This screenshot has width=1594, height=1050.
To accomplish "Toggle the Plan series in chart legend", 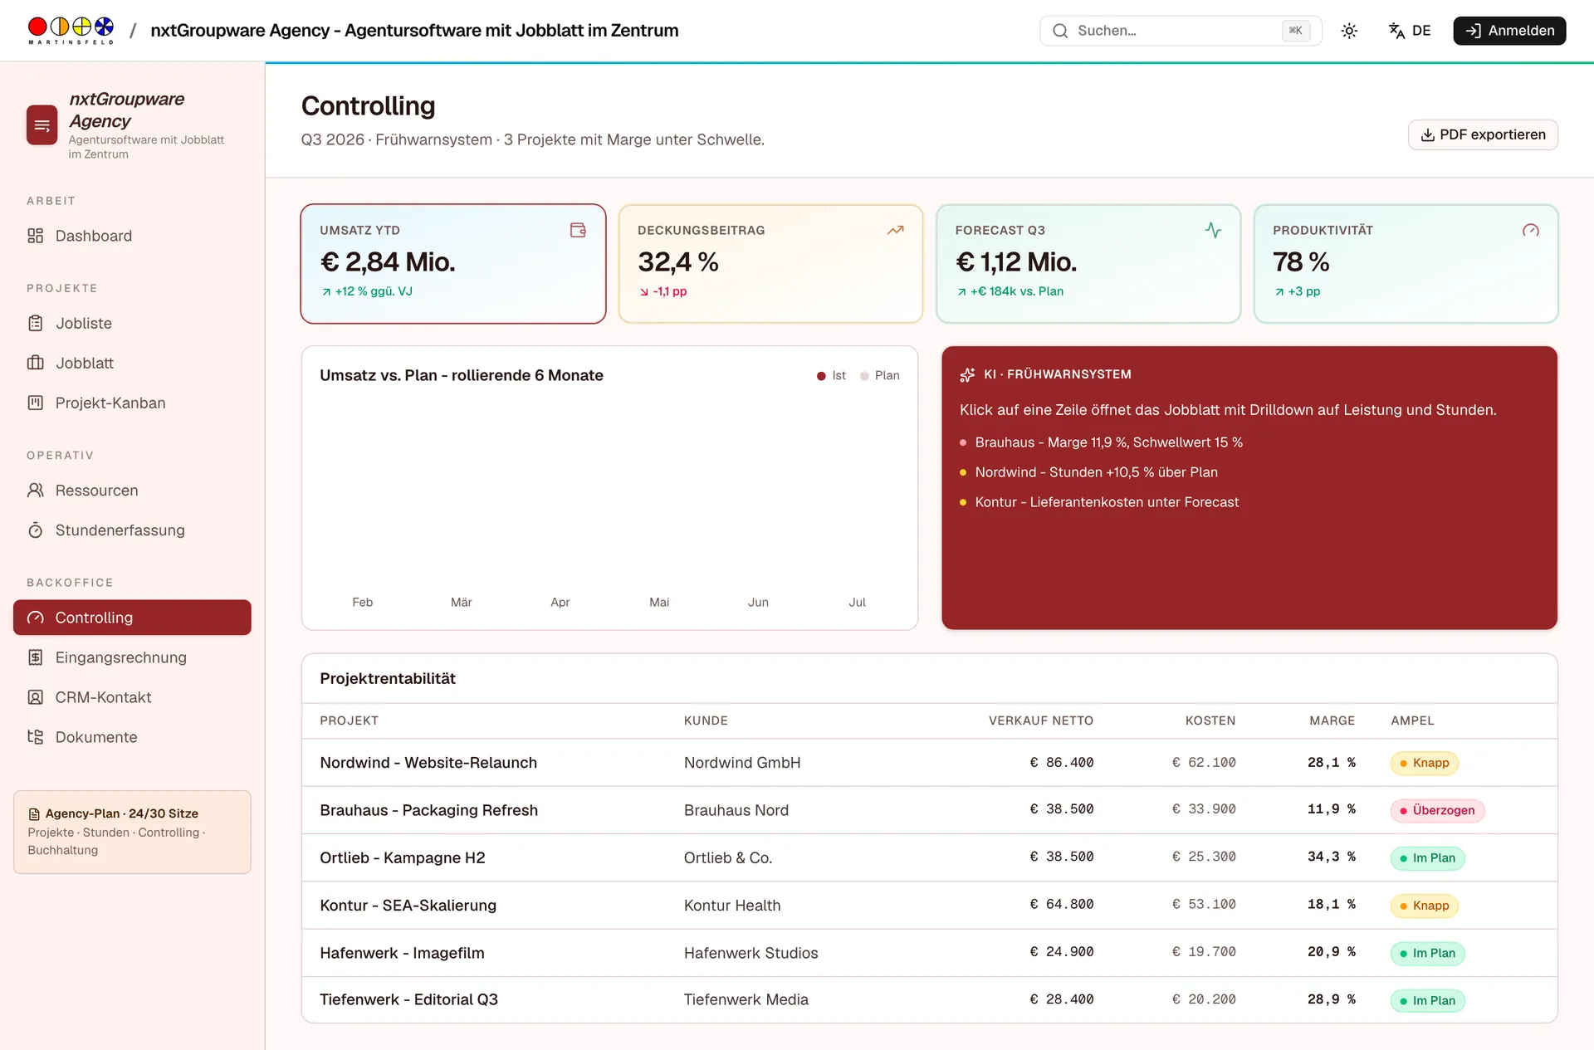I will pyautogui.click(x=880, y=375).
